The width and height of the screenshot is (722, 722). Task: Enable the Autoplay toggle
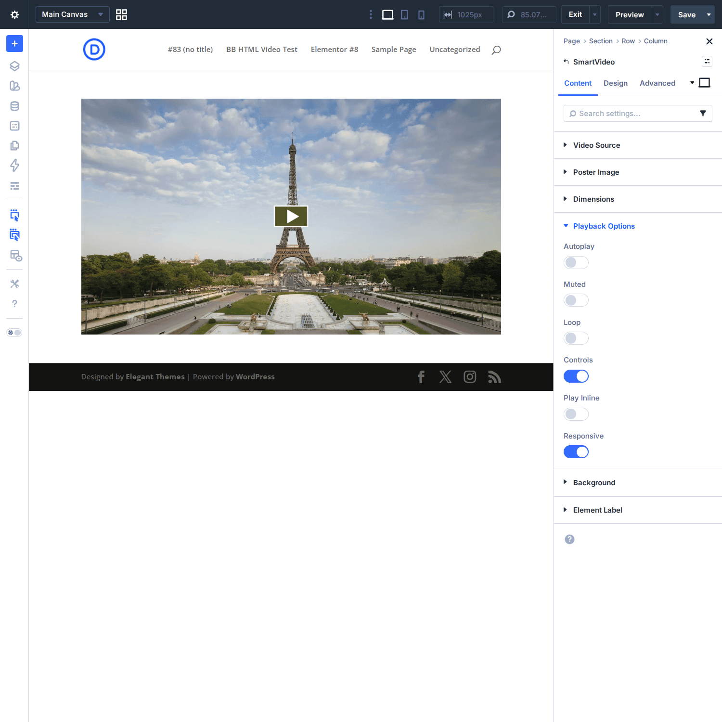[x=576, y=262]
